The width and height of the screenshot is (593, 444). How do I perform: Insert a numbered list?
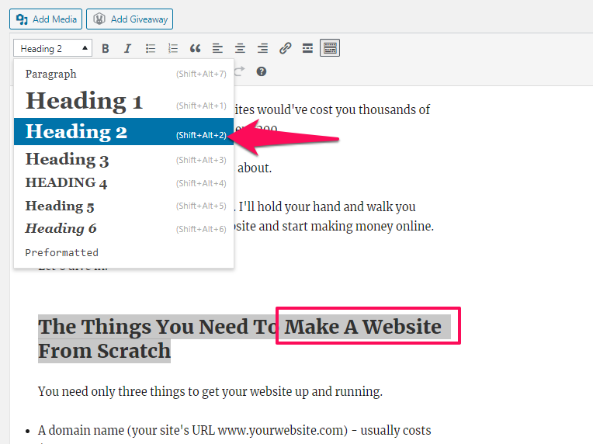[173, 48]
